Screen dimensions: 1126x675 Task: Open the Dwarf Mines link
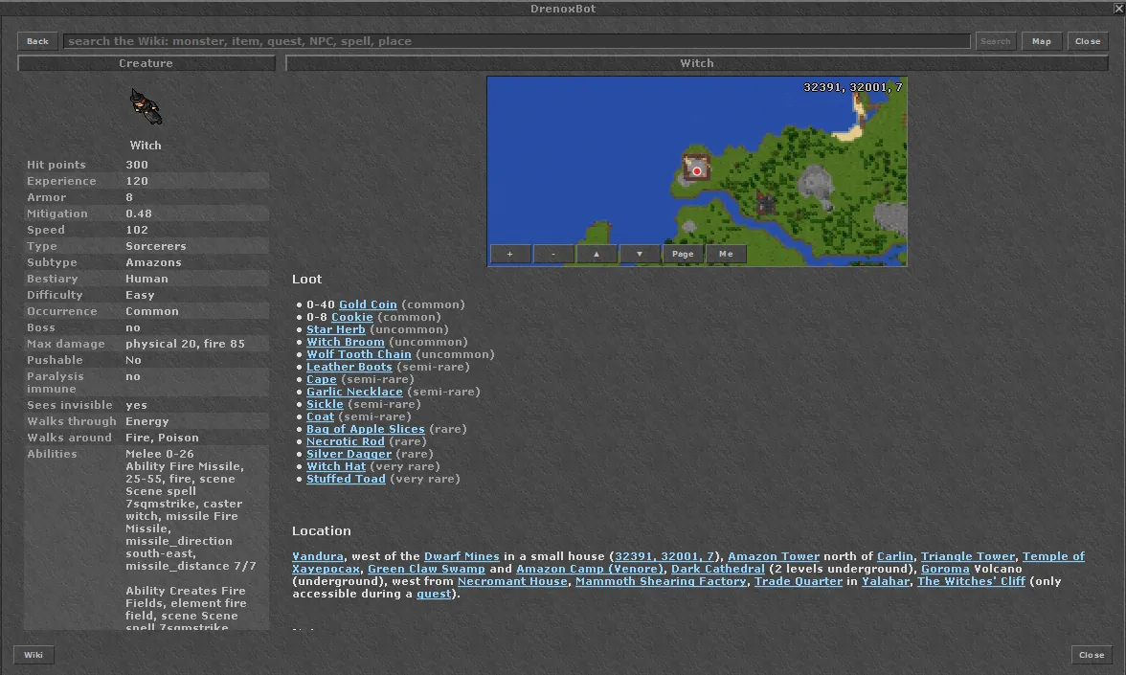point(462,556)
